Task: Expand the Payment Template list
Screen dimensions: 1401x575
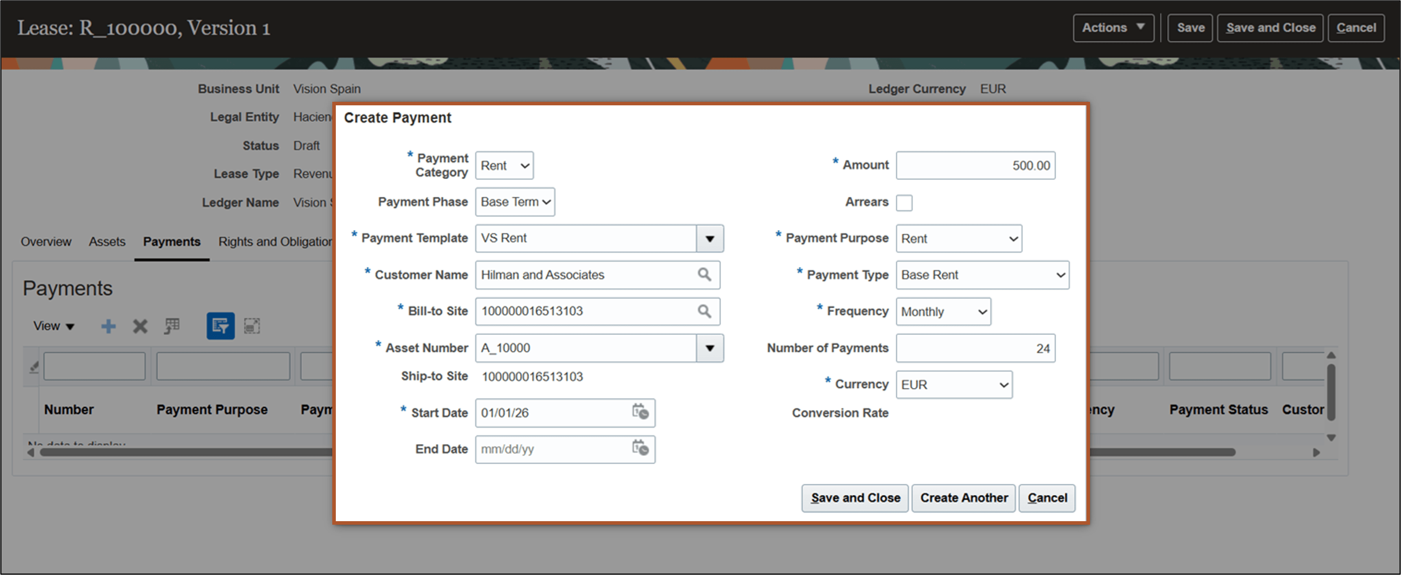Action: click(710, 239)
